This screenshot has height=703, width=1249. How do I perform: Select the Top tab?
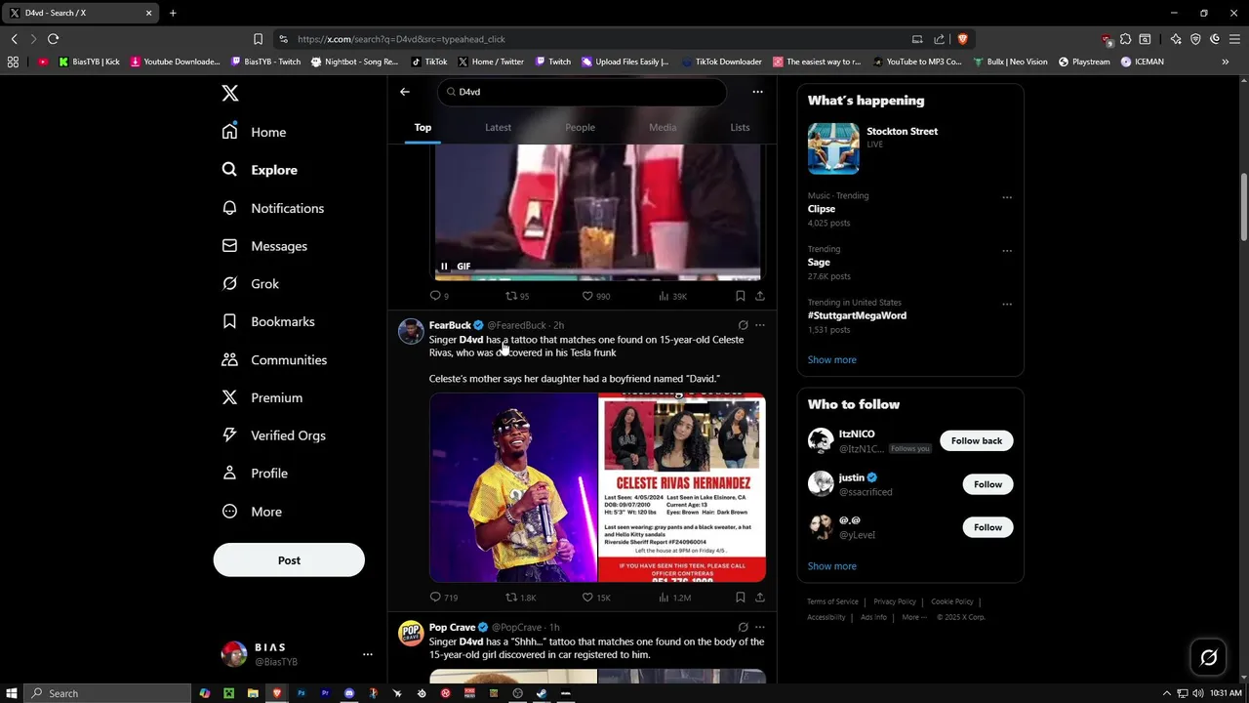point(423,127)
